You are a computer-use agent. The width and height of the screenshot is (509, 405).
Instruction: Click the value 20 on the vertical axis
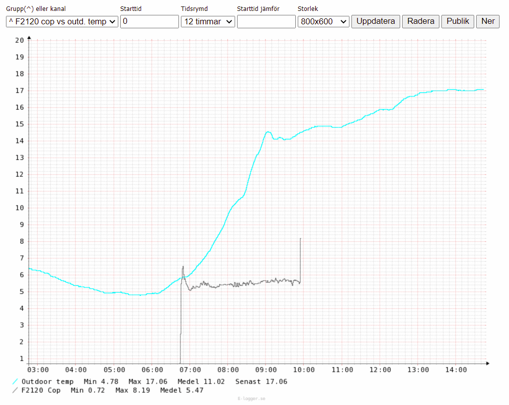tap(20, 40)
